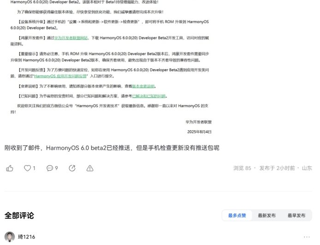
Task: Open the comments bubble icon
Action: pos(50,168)
